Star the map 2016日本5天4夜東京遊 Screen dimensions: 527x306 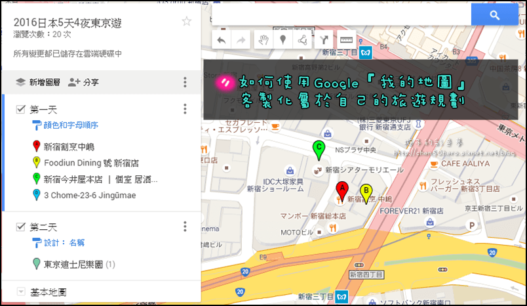coord(187,22)
